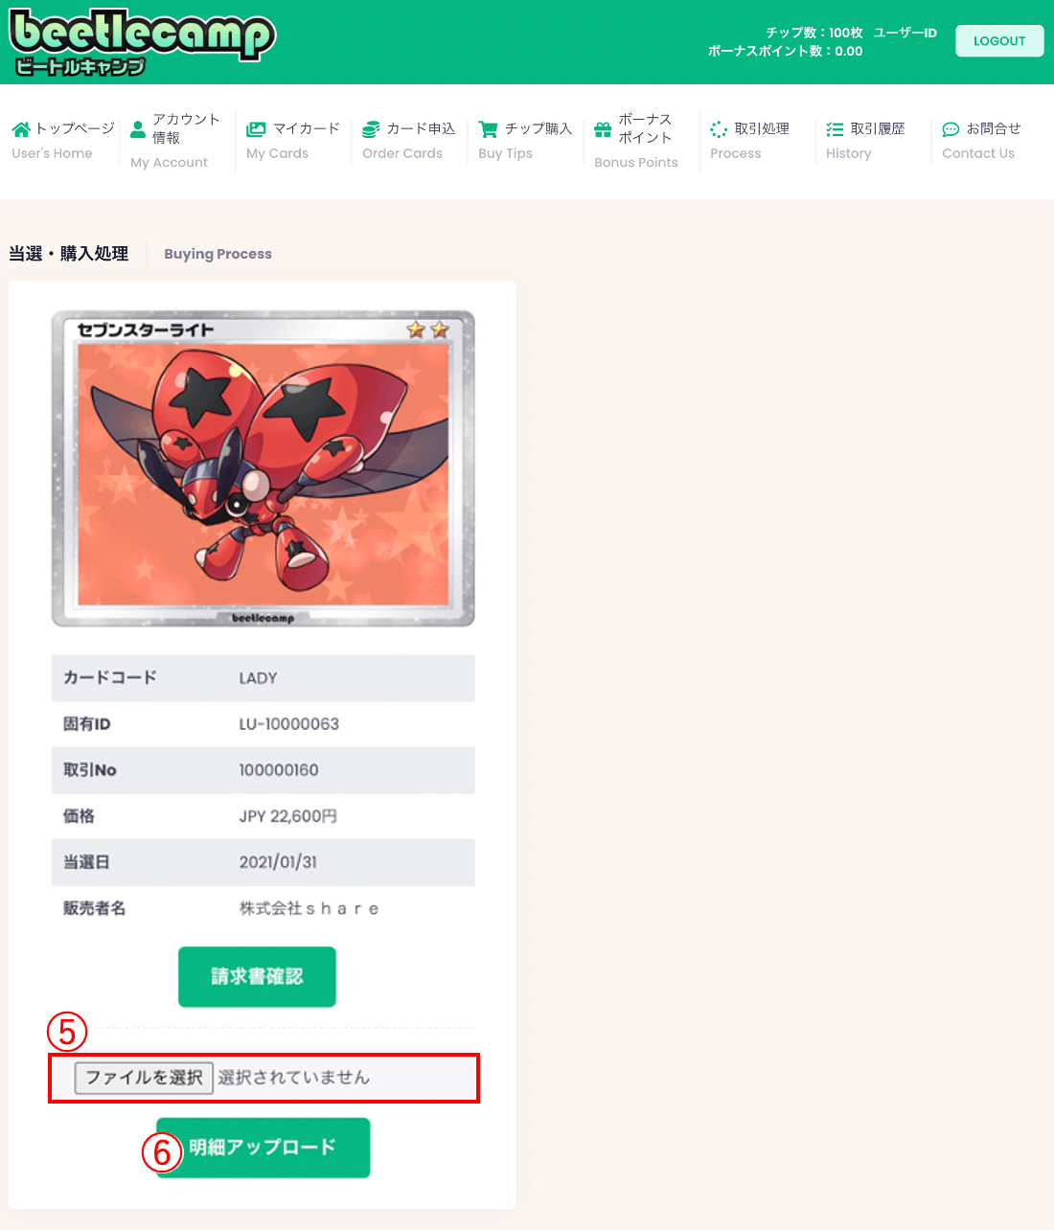Click the spinner icon for 取引処理
The width and height of the screenshot is (1054, 1230).
click(x=719, y=129)
